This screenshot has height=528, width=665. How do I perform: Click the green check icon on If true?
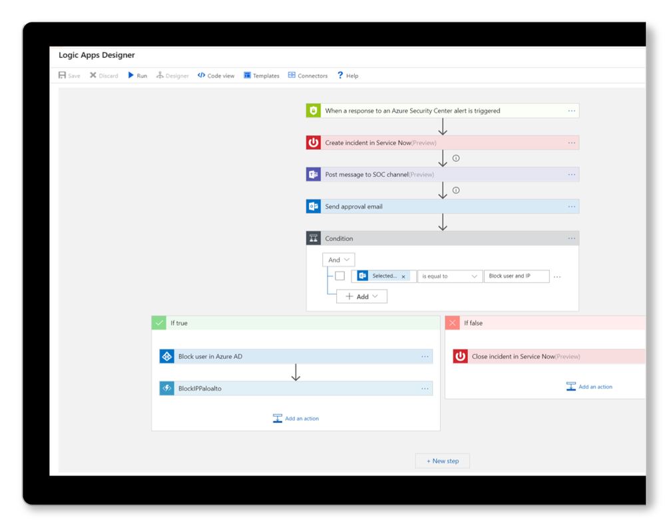tap(159, 323)
